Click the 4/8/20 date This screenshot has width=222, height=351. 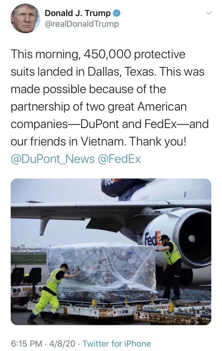click(62, 343)
